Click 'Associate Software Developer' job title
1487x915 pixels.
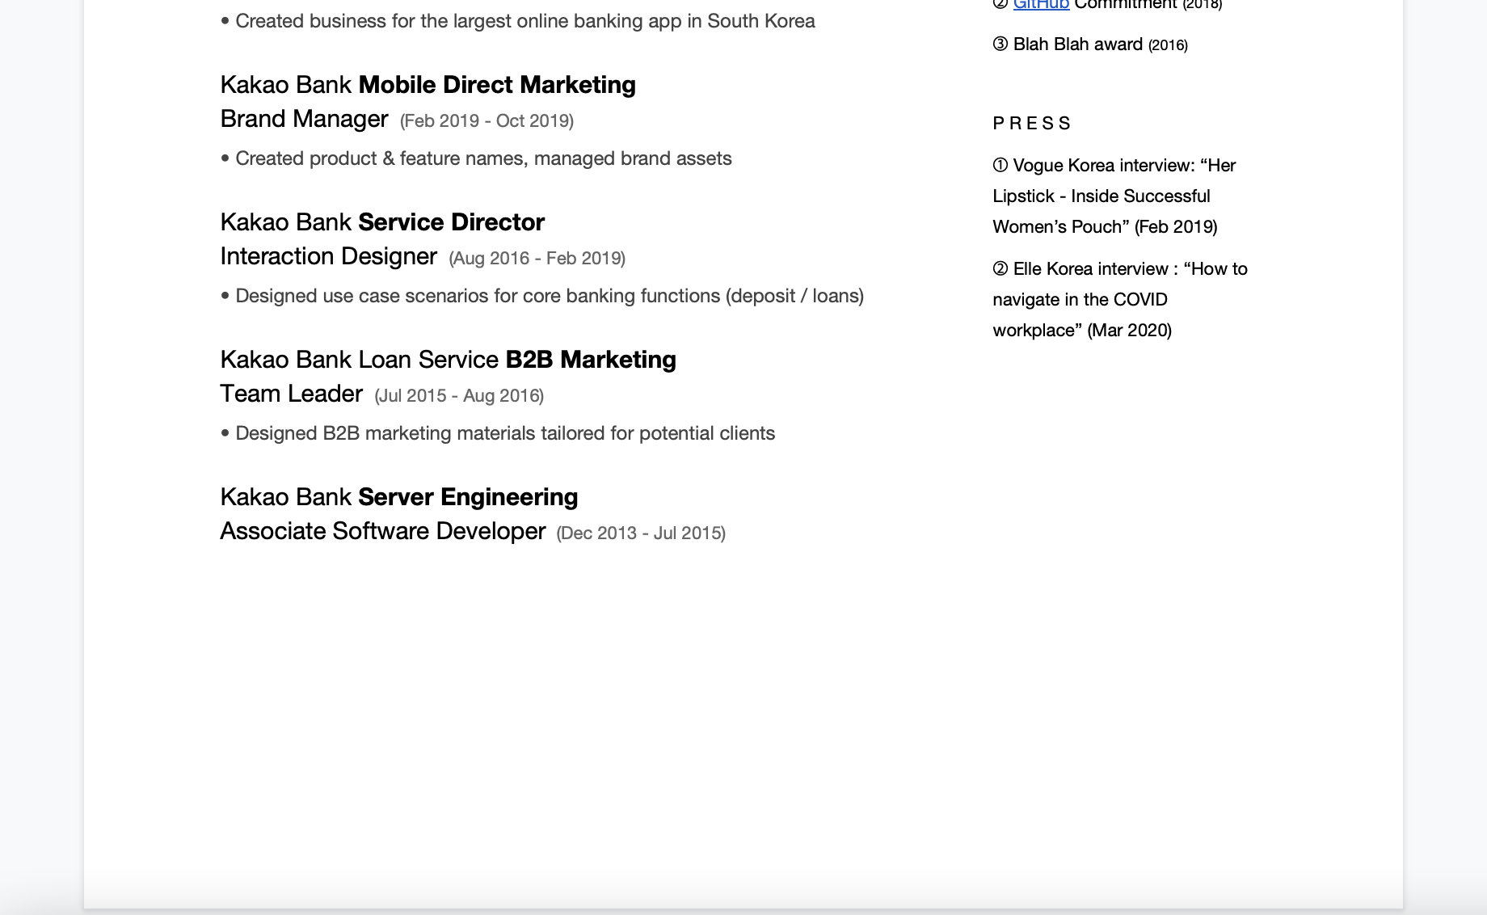coord(383,531)
